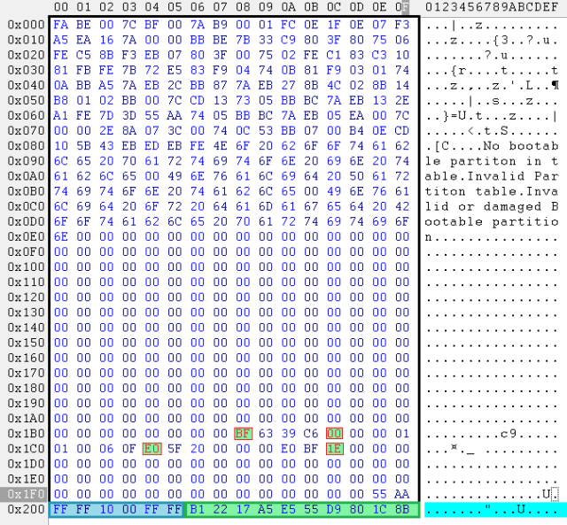Select byte 10 in blue-highlighted row 0x200
The height and width of the screenshot is (525, 567).
[x=106, y=509]
